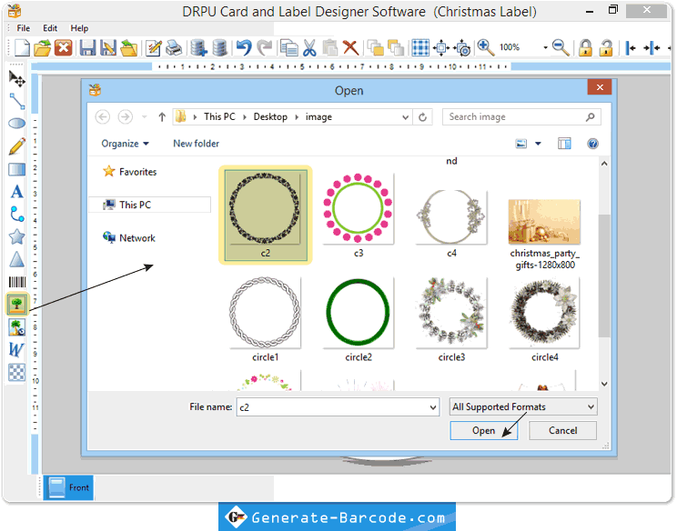This screenshot has height=531, width=677.
Task: Click the dialog help question mark icon
Action: (592, 144)
